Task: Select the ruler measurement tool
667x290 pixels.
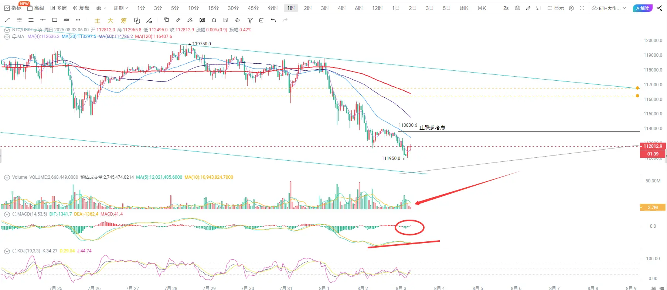Action: point(67,20)
